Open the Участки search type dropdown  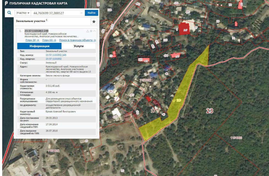pyautogui.click(x=23, y=13)
